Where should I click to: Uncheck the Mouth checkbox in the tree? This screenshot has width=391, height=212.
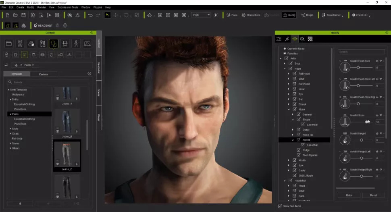pos(295,160)
